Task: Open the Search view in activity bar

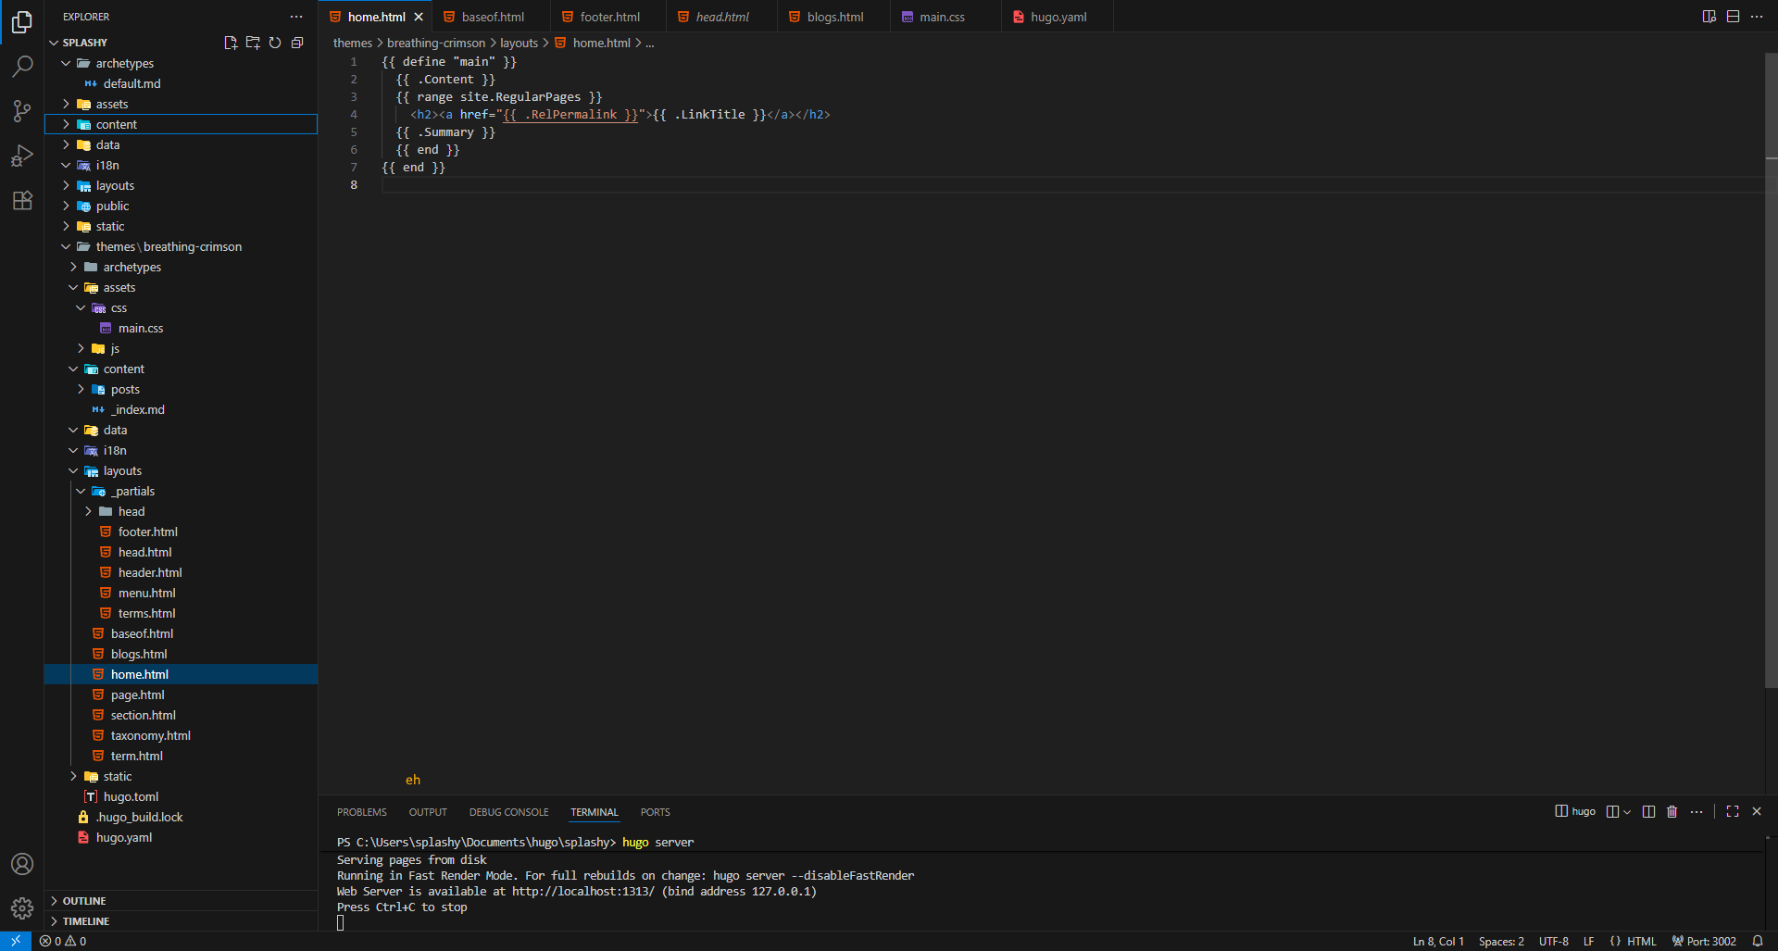Action: 22,67
